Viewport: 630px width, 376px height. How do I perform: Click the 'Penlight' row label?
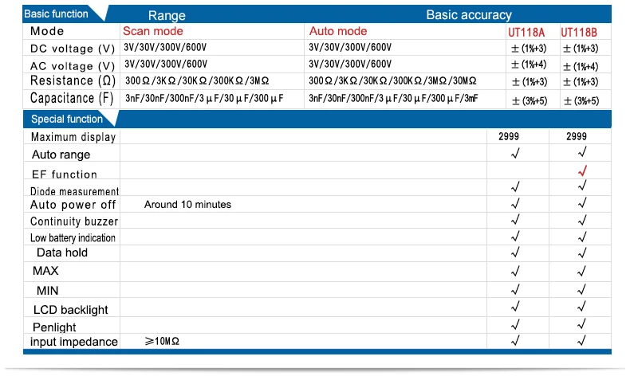coord(54,327)
